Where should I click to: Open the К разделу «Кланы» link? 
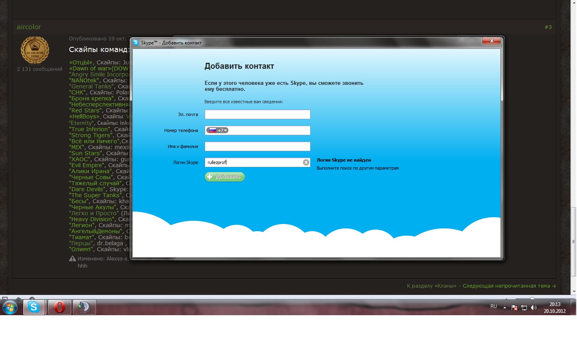pyautogui.click(x=432, y=286)
